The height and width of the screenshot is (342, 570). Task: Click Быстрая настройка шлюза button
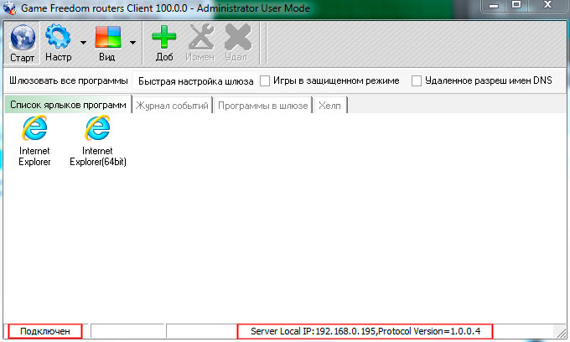[195, 81]
